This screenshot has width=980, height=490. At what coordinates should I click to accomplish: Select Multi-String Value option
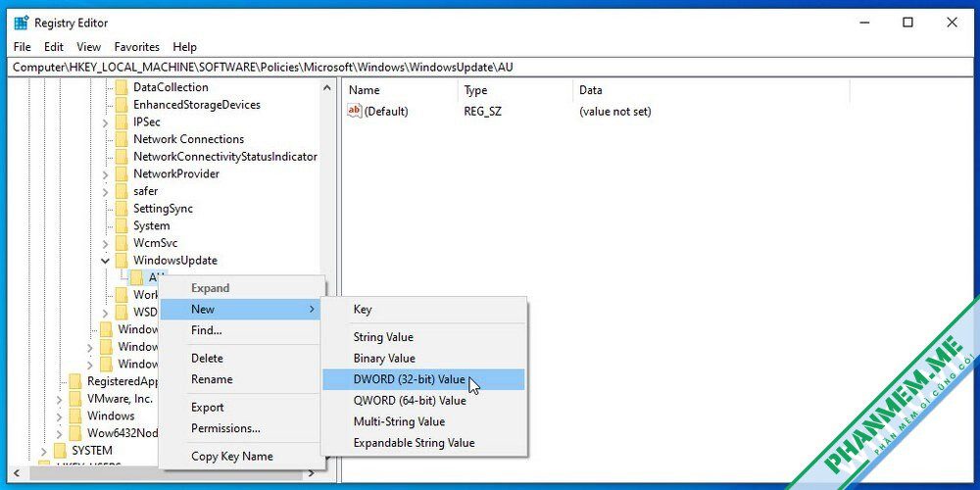click(x=423, y=421)
